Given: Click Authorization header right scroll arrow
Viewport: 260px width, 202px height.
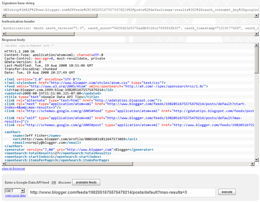Looking at the screenshot, I should point(256,34).
